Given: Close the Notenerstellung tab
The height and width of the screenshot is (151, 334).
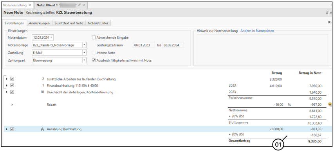Looking at the screenshot, I should coord(30,5).
